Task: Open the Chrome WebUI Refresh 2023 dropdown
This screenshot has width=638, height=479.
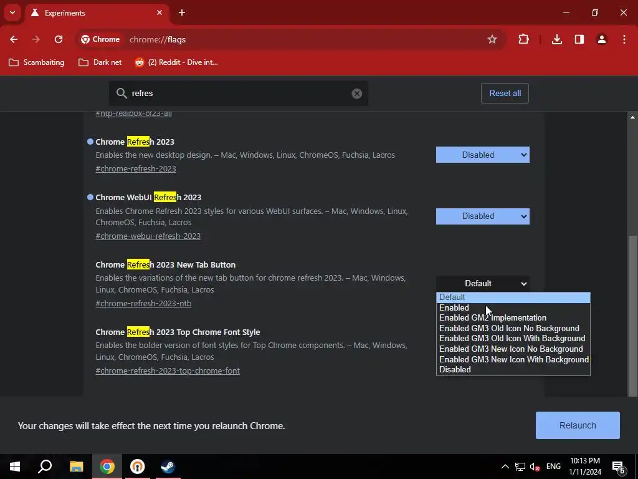Action: (483, 216)
